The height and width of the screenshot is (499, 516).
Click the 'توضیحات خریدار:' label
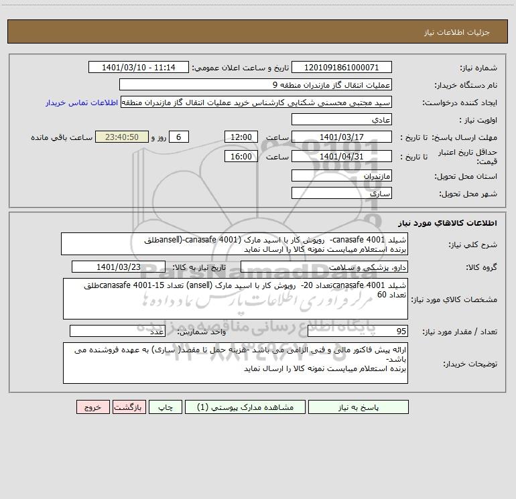pos(470,364)
